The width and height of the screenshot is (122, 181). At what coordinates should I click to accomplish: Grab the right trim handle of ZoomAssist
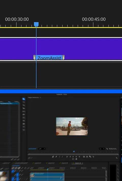pos(64,57)
